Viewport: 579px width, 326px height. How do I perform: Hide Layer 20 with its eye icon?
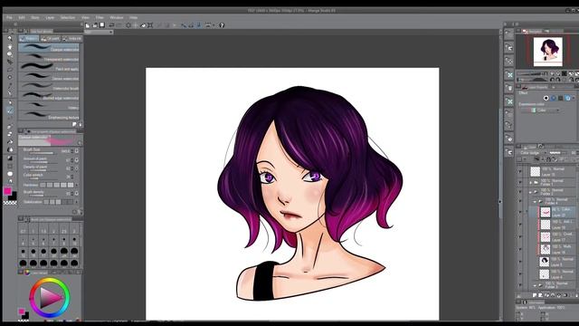pyautogui.click(x=520, y=212)
